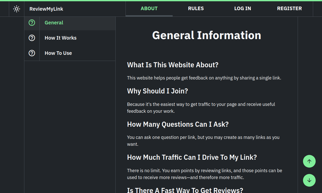Image resolution: width=322 pixels, height=193 pixels.
Task: Click the How To Use question mark icon
Action: pos(32,53)
